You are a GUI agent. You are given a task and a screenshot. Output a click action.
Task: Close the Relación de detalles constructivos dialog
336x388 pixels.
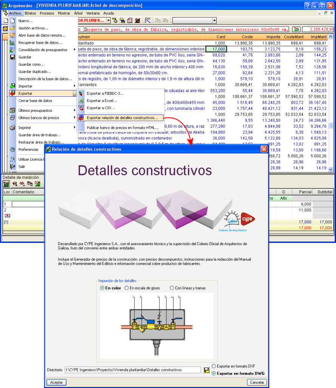(264, 149)
